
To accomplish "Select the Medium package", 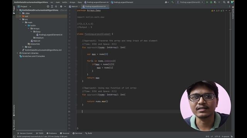I will 38,38.
